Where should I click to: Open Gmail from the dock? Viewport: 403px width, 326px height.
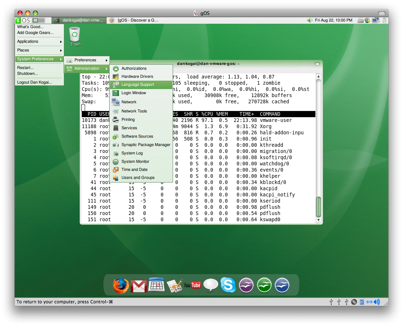point(139,286)
